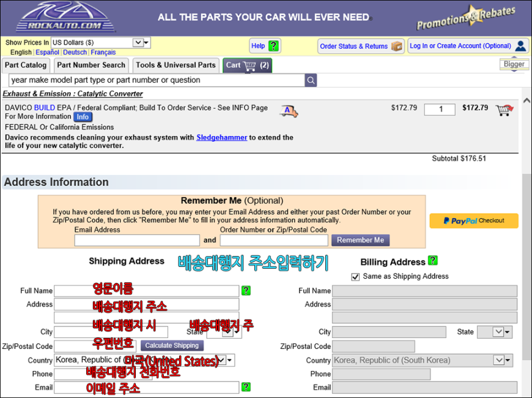Click the quantity field showing 1
532x398 pixels.
point(440,110)
